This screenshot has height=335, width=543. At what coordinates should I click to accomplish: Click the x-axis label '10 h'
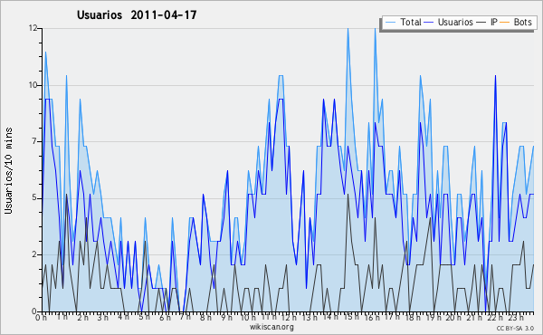pyautogui.click(x=248, y=317)
